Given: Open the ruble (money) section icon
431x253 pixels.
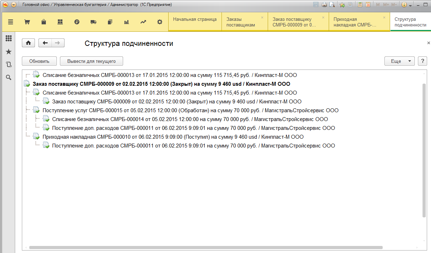Looking at the screenshot, I should click(x=77, y=22).
